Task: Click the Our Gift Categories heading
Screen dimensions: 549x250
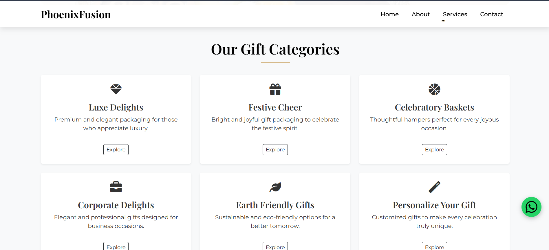Action: tap(275, 49)
